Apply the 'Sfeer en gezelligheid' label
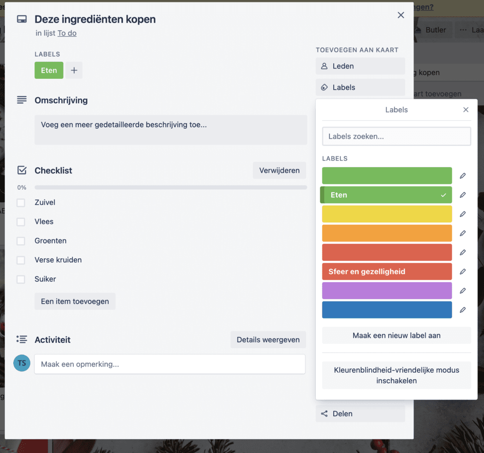This screenshot has height=453, width=484. click(x=387, y=272)
